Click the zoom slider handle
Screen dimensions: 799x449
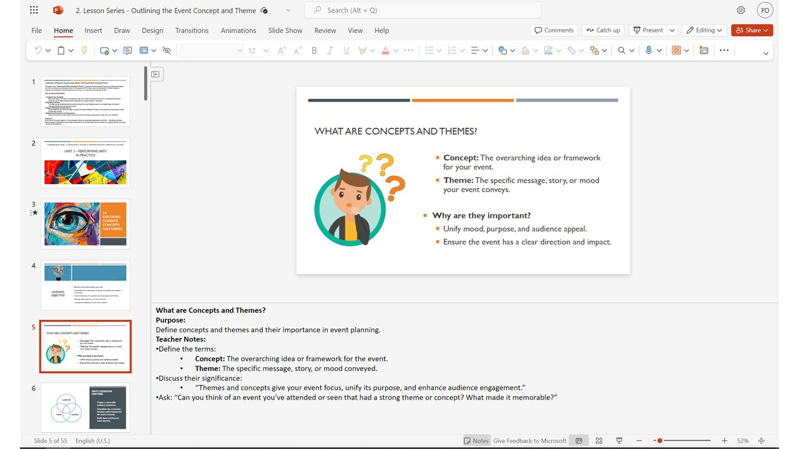click(659, 441)
